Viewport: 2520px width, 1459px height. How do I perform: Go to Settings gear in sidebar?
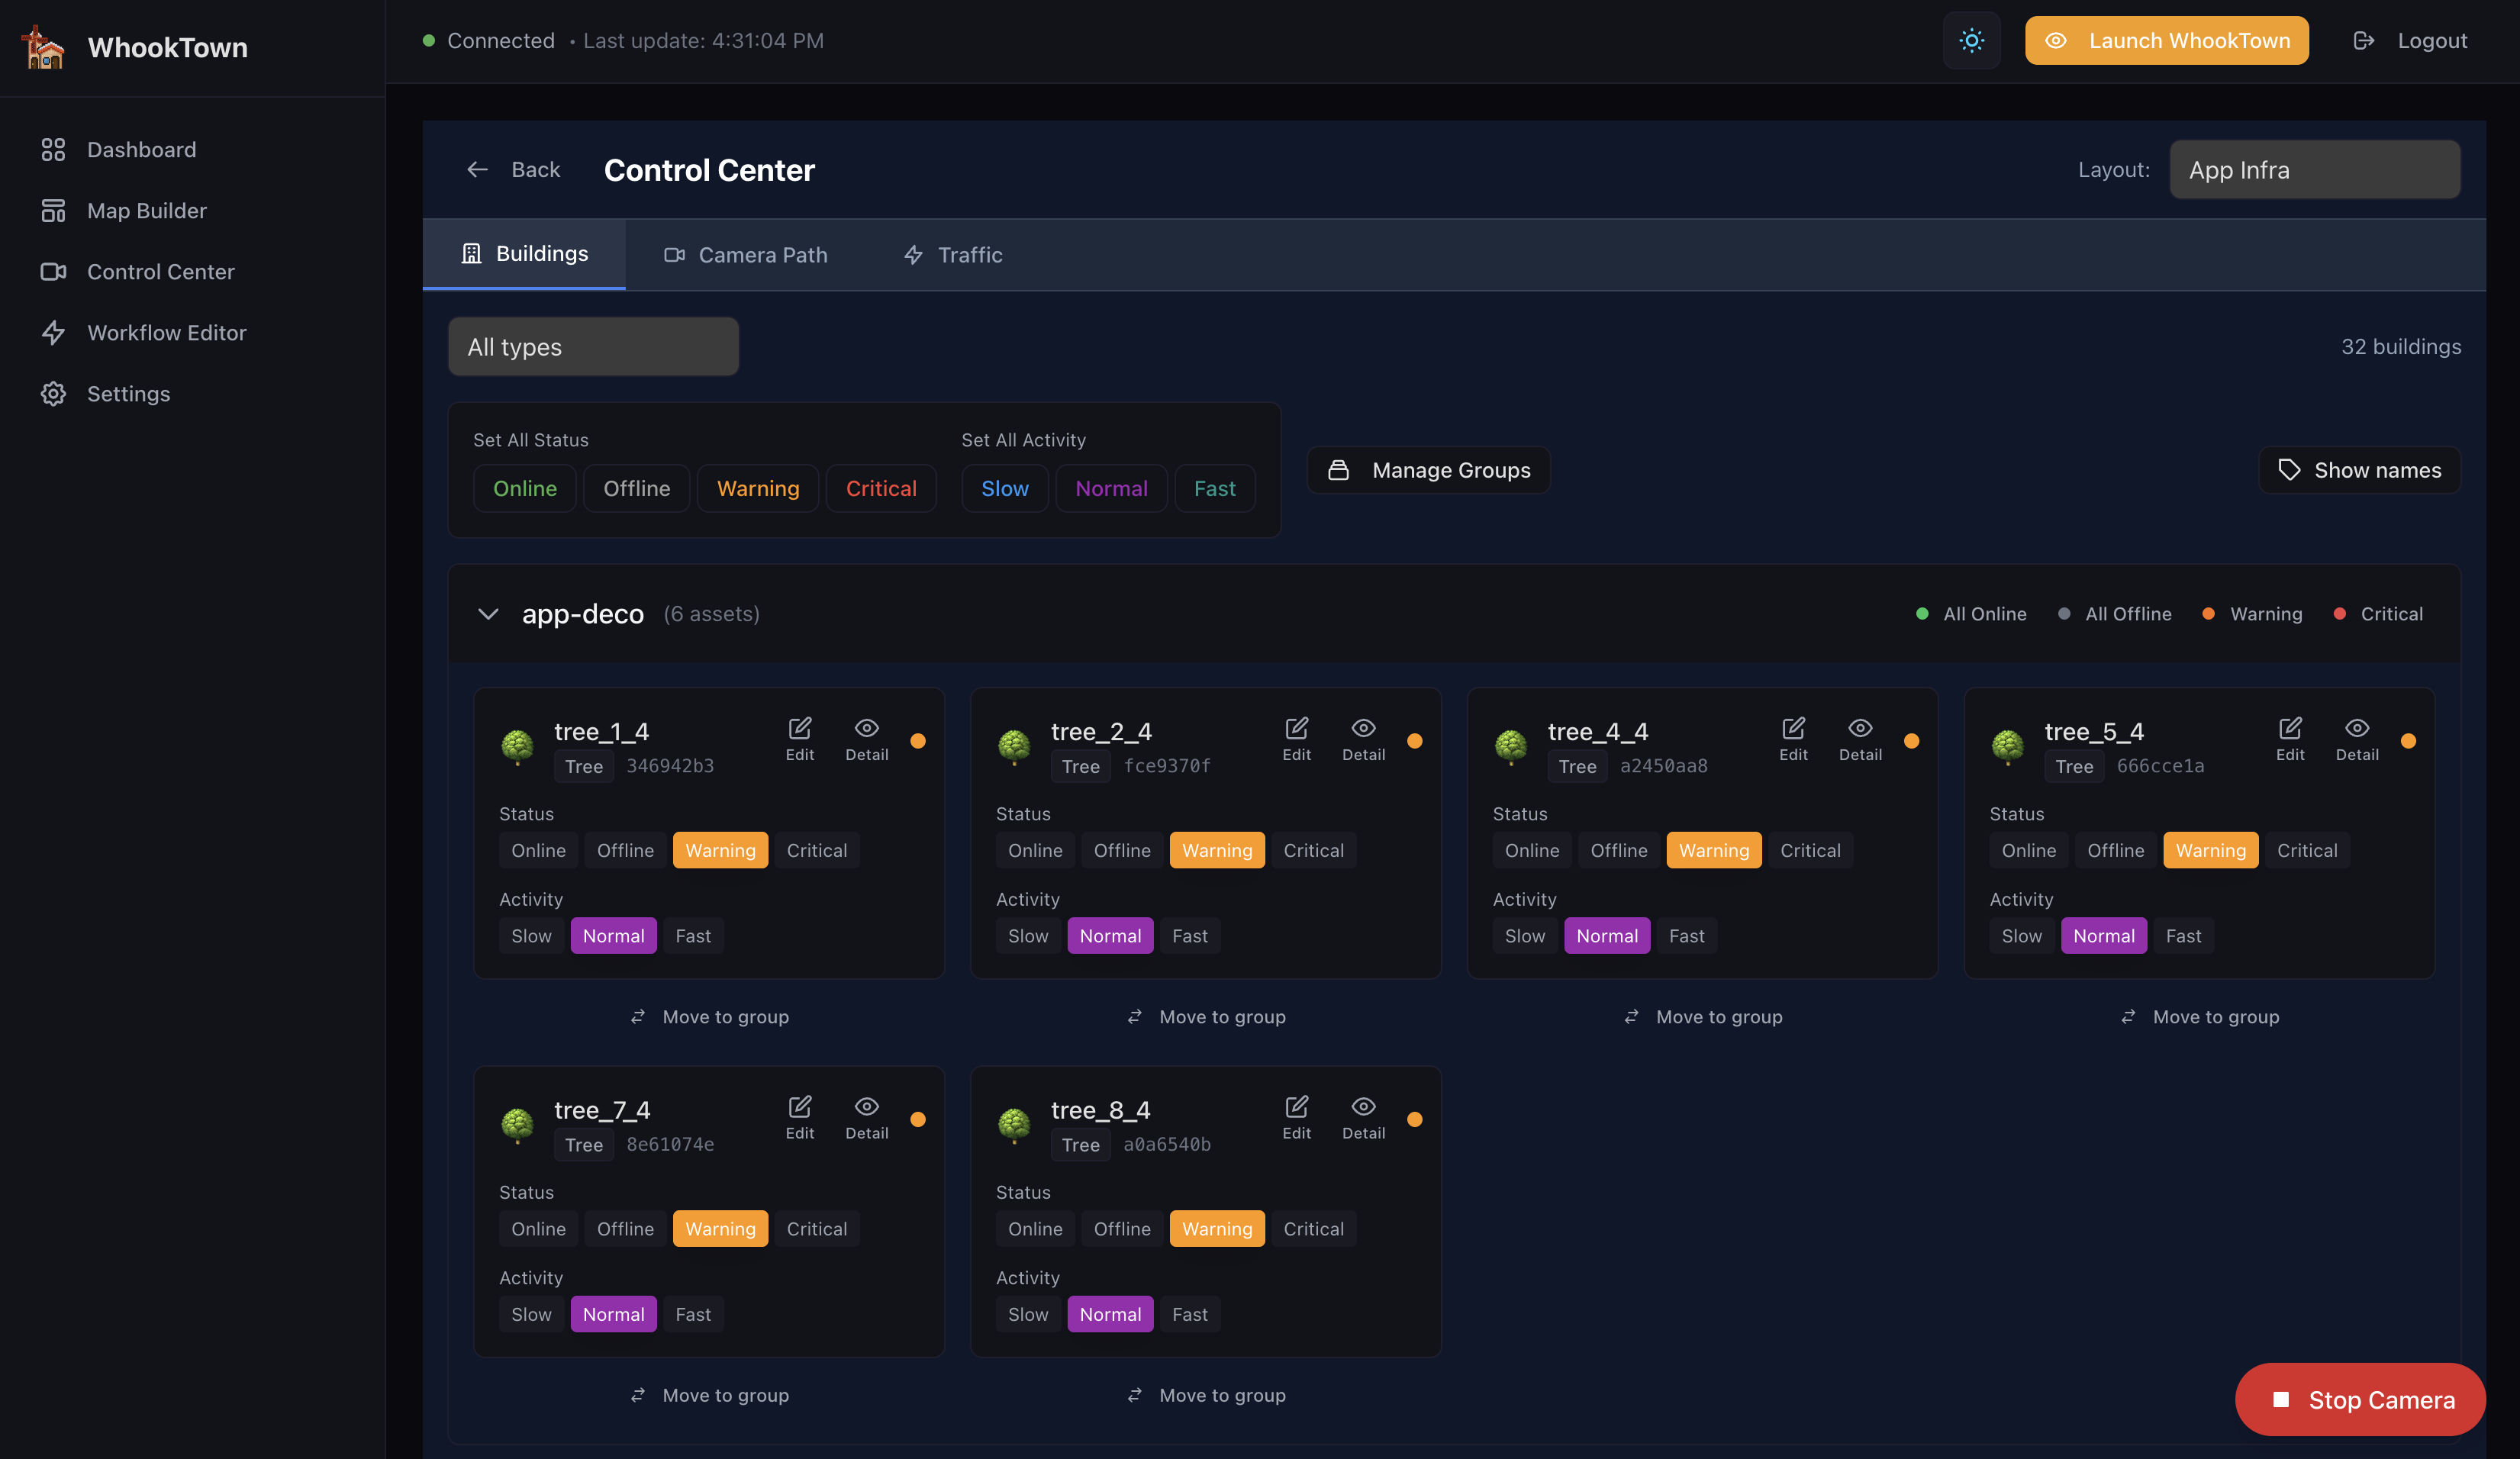click(x=128, y=394)
